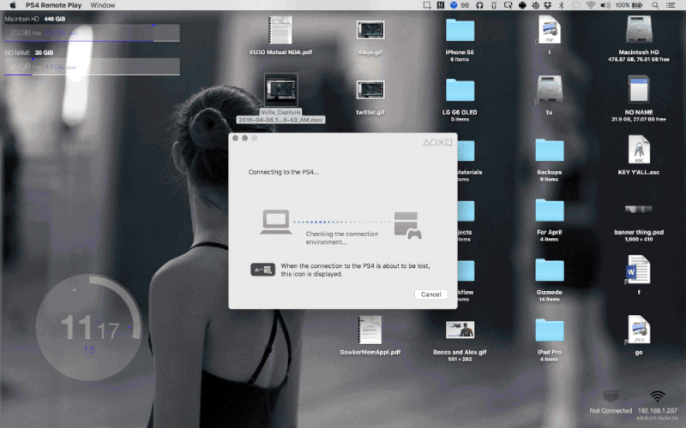Open the PS4 Remote Play menu
The width and height of the screenshot is (686, 428).
click(53, 5)
